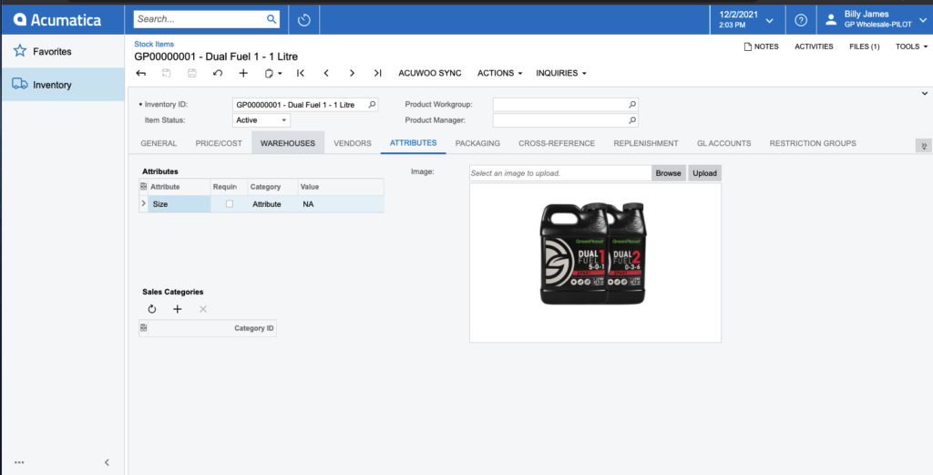Viewport: 933px width, 475px height.
Task: Click the Dual Fuel product image
Action: click(x=595, y=254)
